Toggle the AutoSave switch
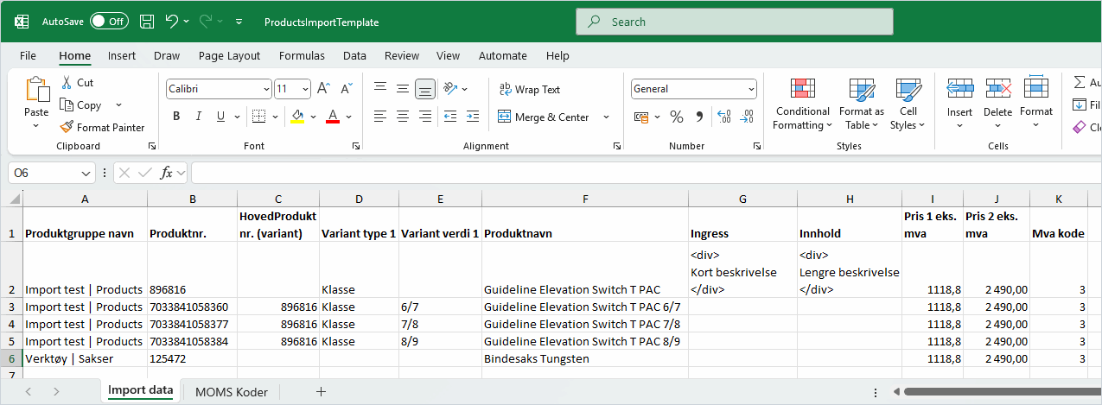Image resolution: width=1102 pixels, height=405 pixels. pos(109,22)
